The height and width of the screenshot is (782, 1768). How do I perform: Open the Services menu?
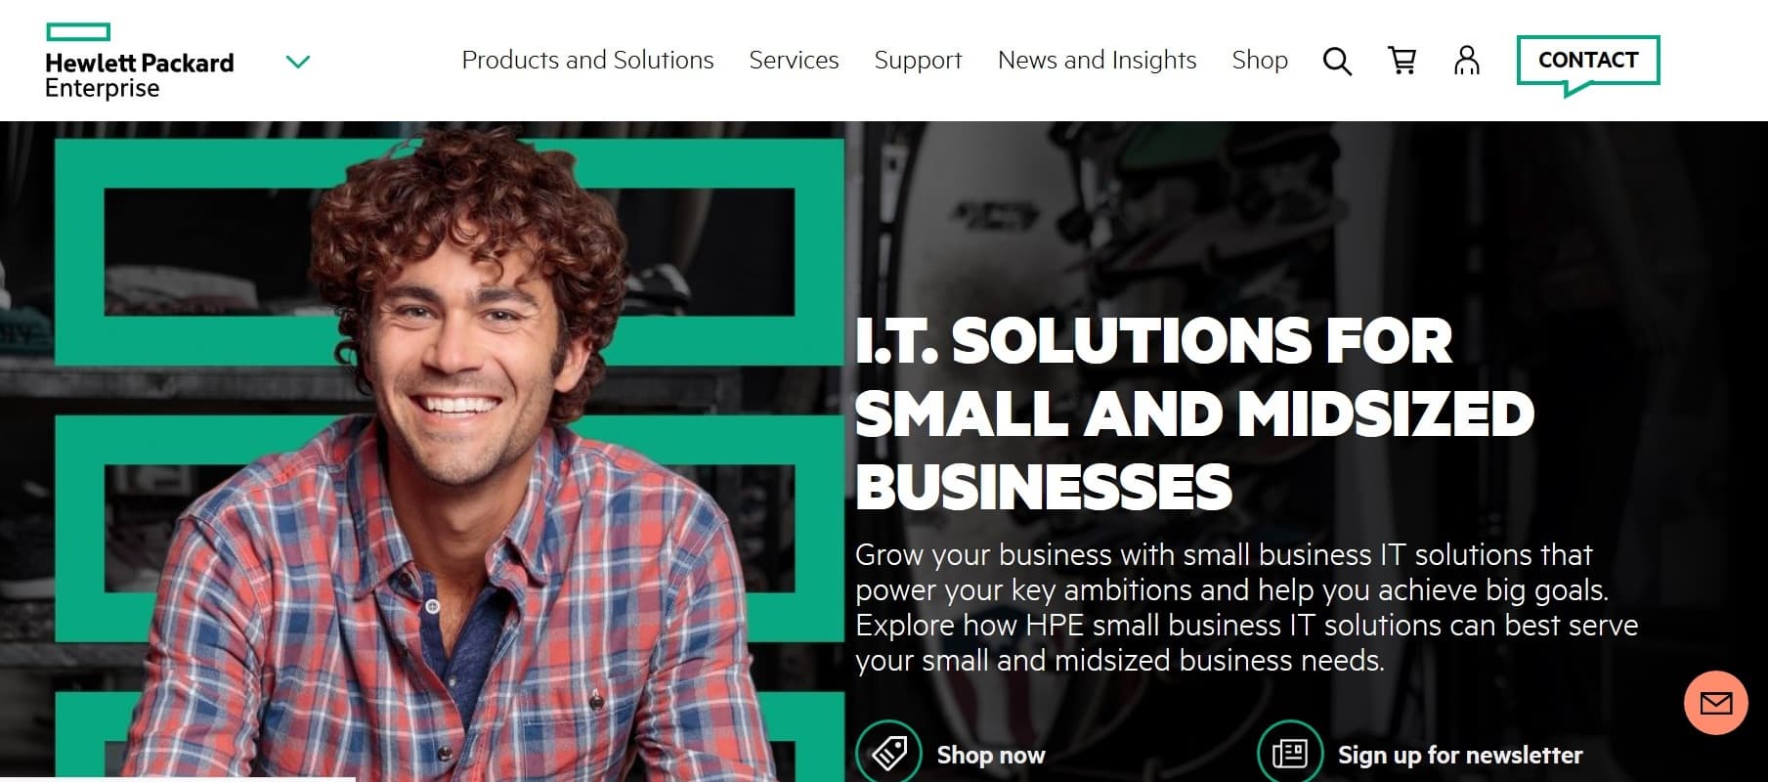pos(794,61)
